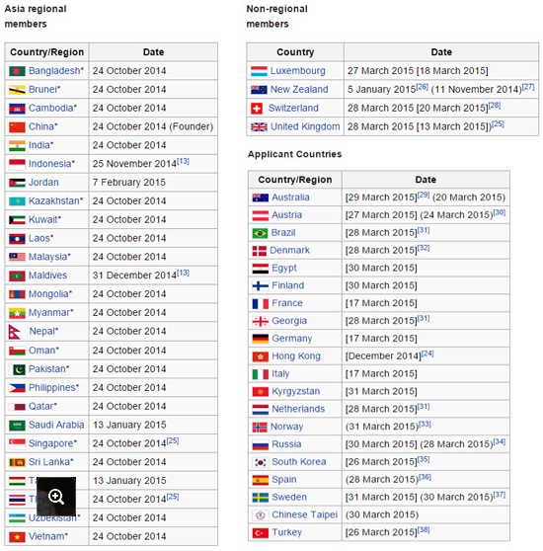The height and width of the screenshot is (551, 543).
Task: Follow the Kyrgyzstan link
Action: pos(296,391)
